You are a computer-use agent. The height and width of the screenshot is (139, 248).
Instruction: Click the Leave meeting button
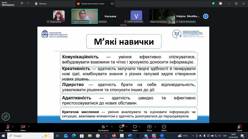click(239, 127)
